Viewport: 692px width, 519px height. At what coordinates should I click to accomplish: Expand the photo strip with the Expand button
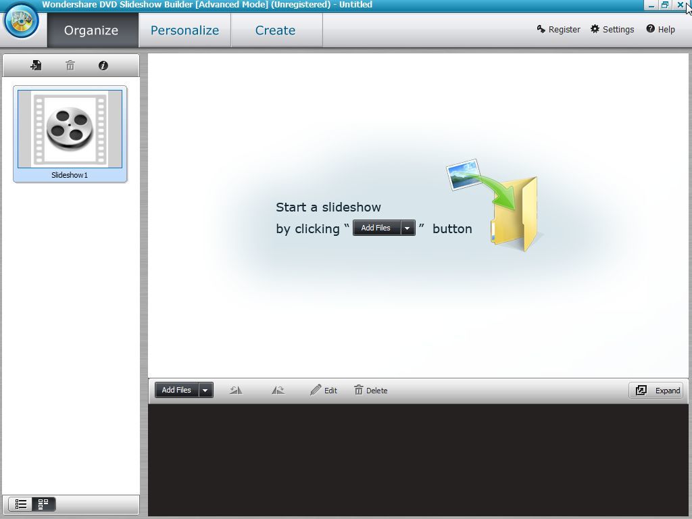[x=656, y=390]
